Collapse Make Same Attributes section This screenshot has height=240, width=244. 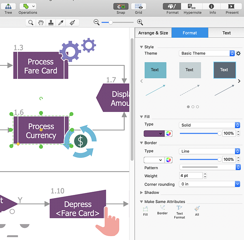(x=141, y=202)
